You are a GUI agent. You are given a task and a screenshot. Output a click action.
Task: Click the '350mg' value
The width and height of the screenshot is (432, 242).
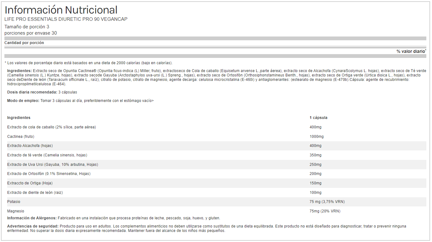pos(316,155)
